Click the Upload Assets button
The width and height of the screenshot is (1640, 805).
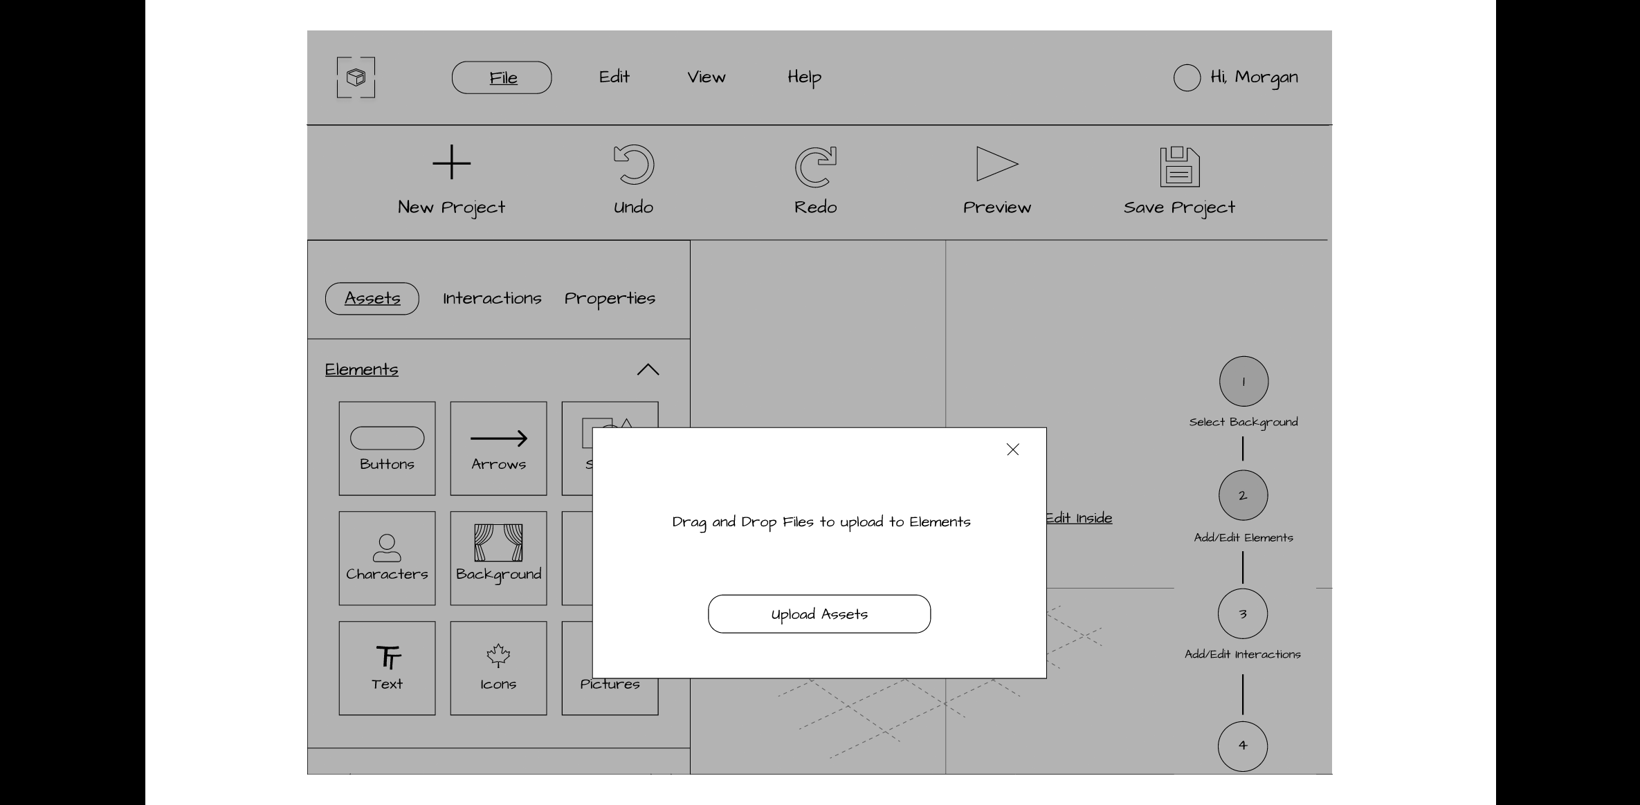click(819, 613)
